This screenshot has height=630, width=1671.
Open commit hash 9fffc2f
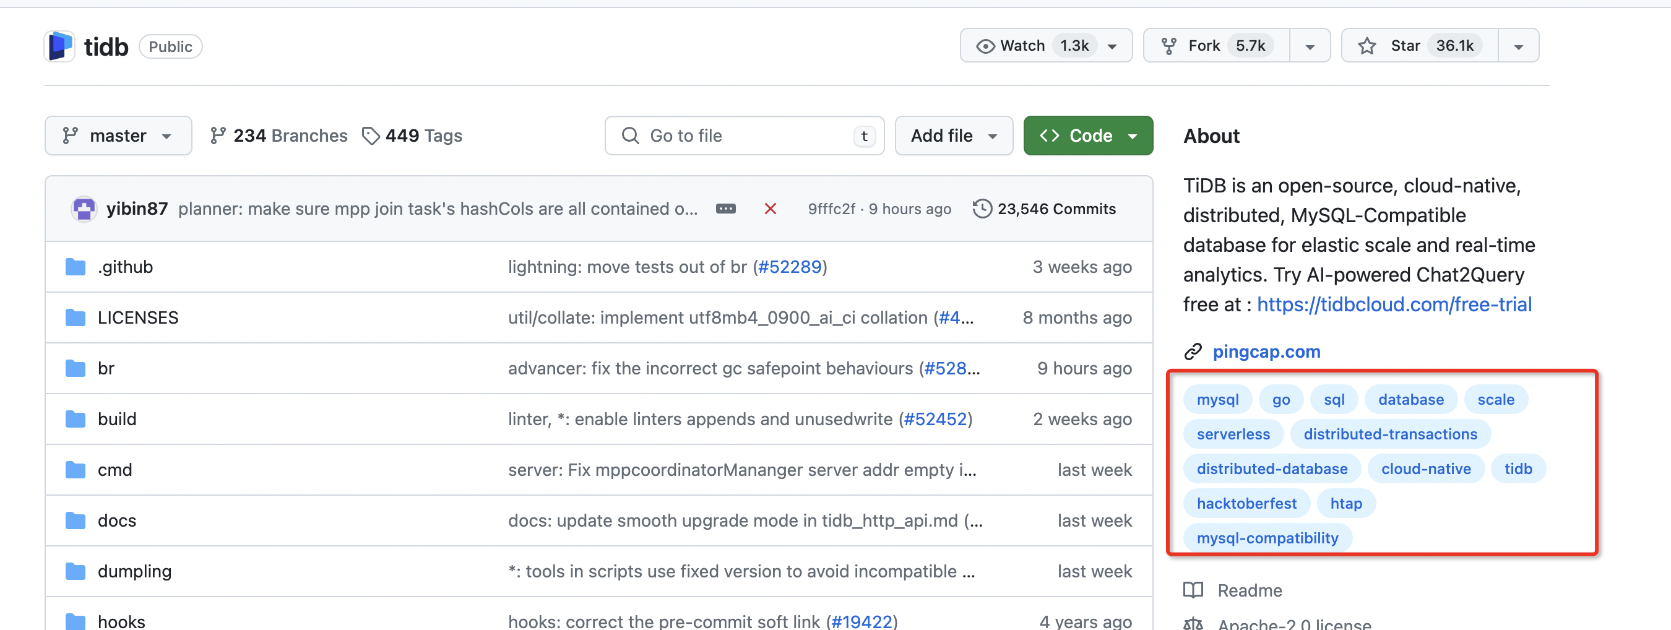pos(831,209)
